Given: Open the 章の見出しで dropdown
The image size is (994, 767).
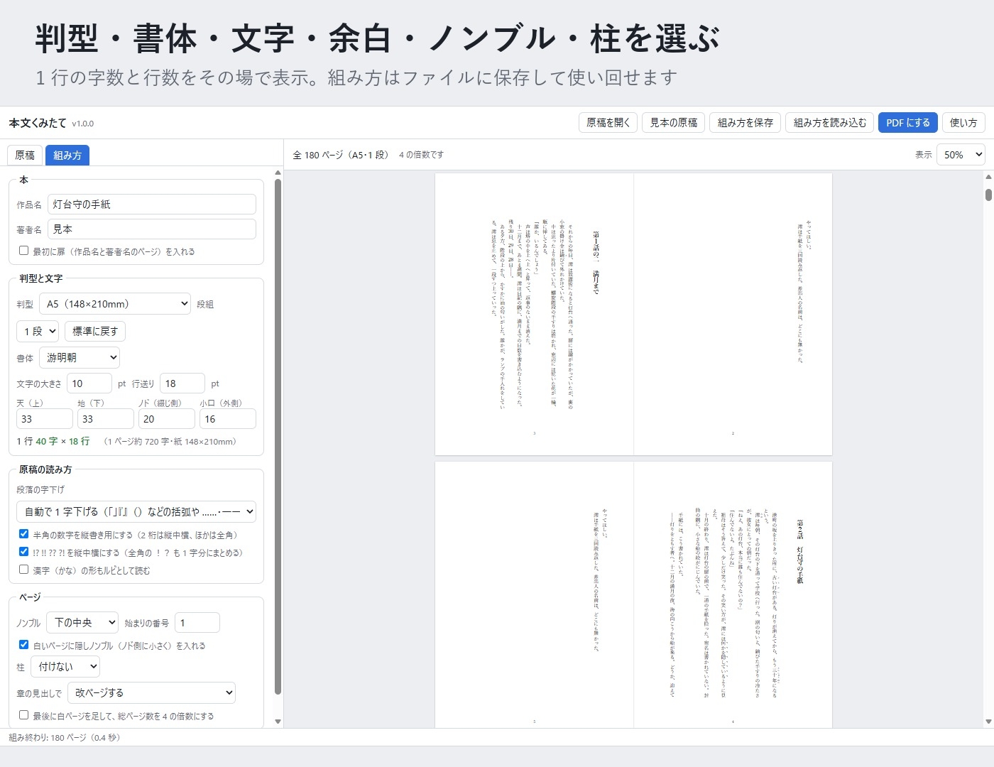Looking at the screenshot, I should [151, 692].
